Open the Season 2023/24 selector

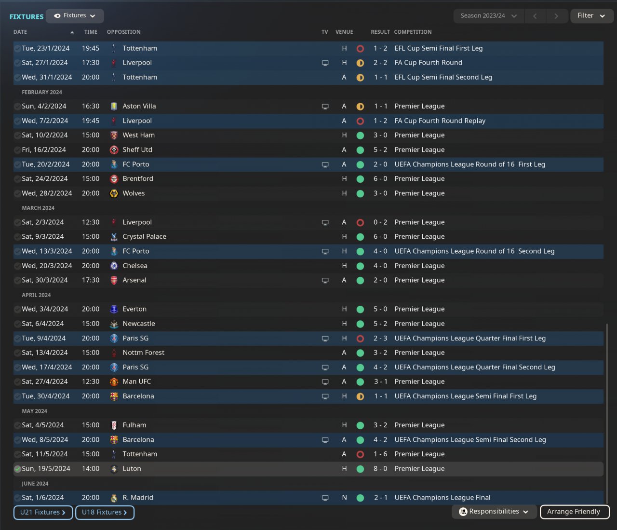point(488,16)
